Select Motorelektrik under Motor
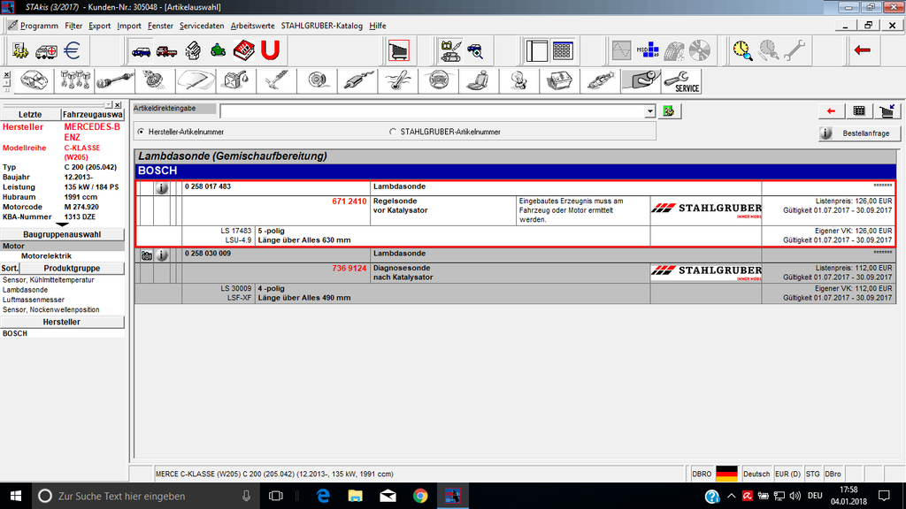This screenshot has width=906, height=509. point(46,256)
